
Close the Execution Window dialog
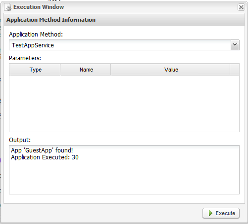click(x=241, y=7)
